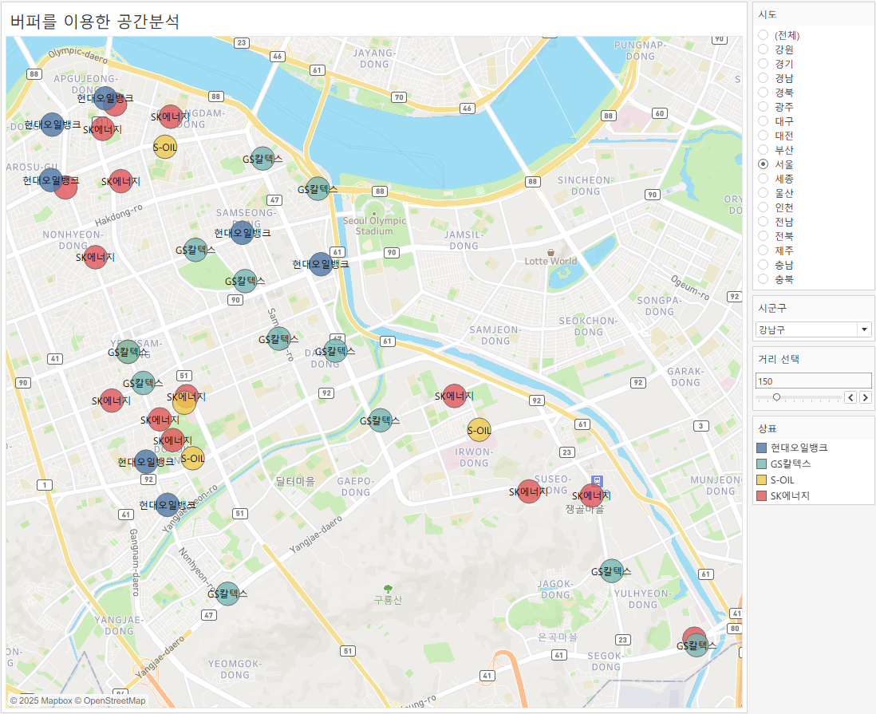Click the 거리 선택 value field
The width and height of the screenshot is (876, 714).
pos(814,381)
